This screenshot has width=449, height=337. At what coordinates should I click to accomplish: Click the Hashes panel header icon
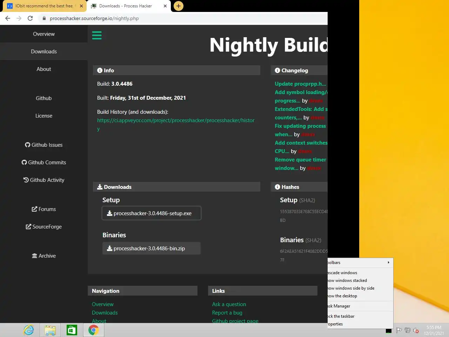click(x=277, y=187)
